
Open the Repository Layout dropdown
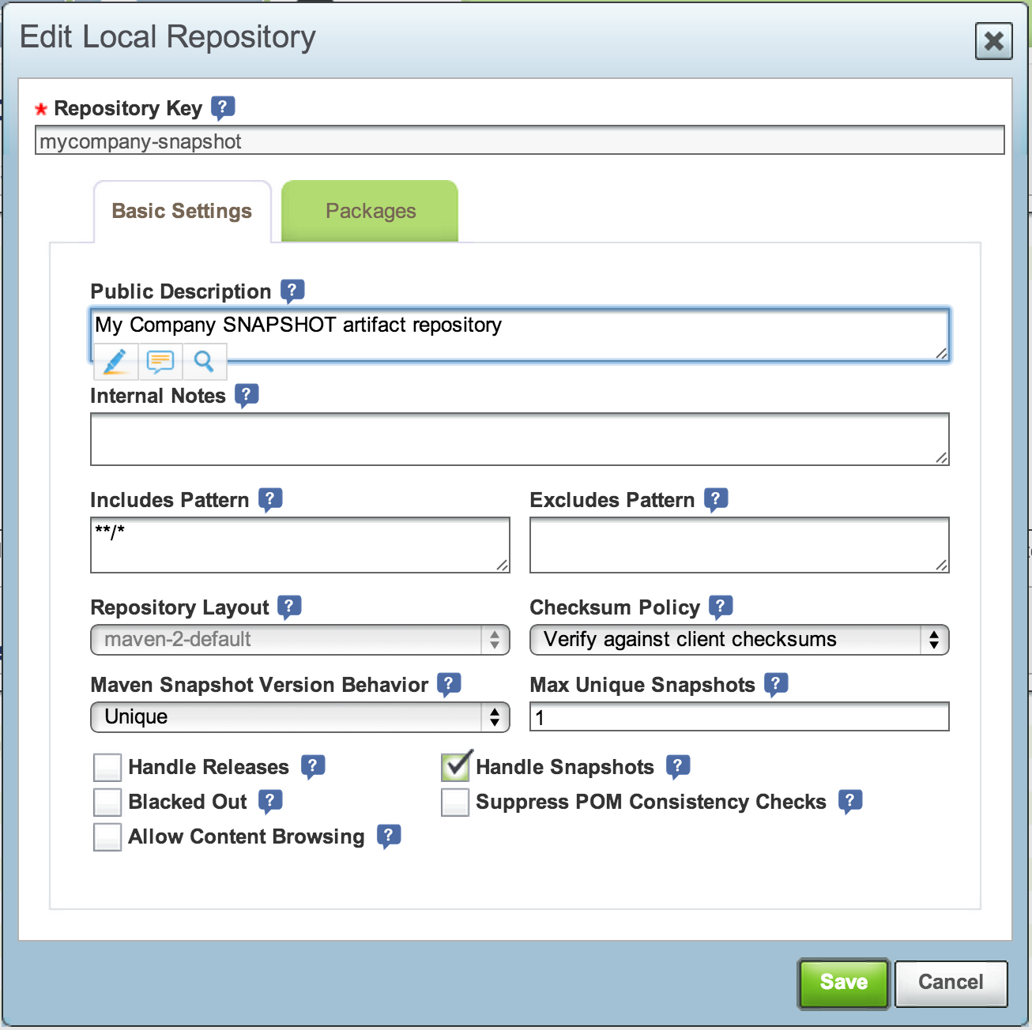click(x=299, y=640)
